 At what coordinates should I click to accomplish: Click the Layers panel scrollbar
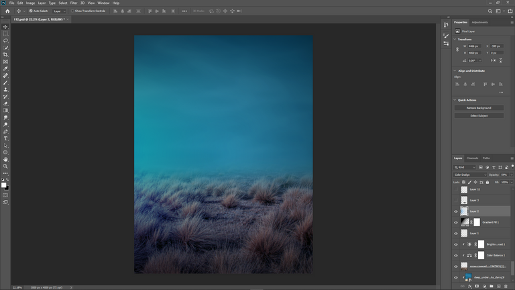click(513, 268)
